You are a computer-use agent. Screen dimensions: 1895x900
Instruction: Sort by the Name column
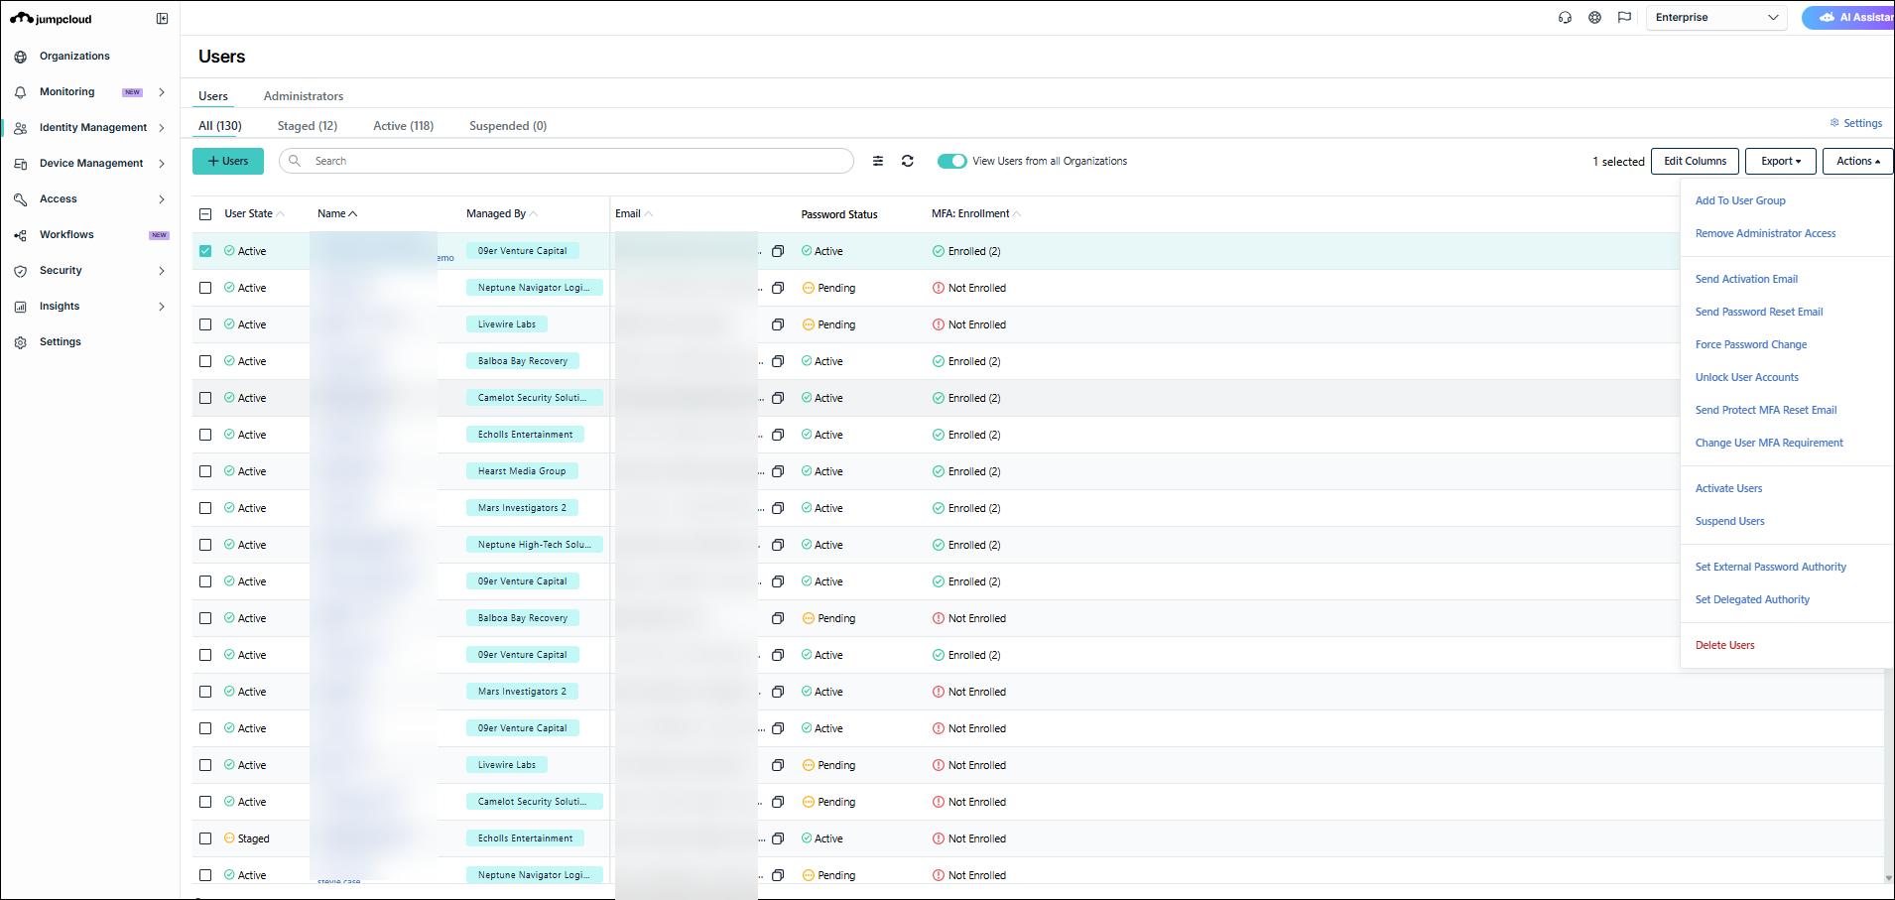(x=337, y=214)
